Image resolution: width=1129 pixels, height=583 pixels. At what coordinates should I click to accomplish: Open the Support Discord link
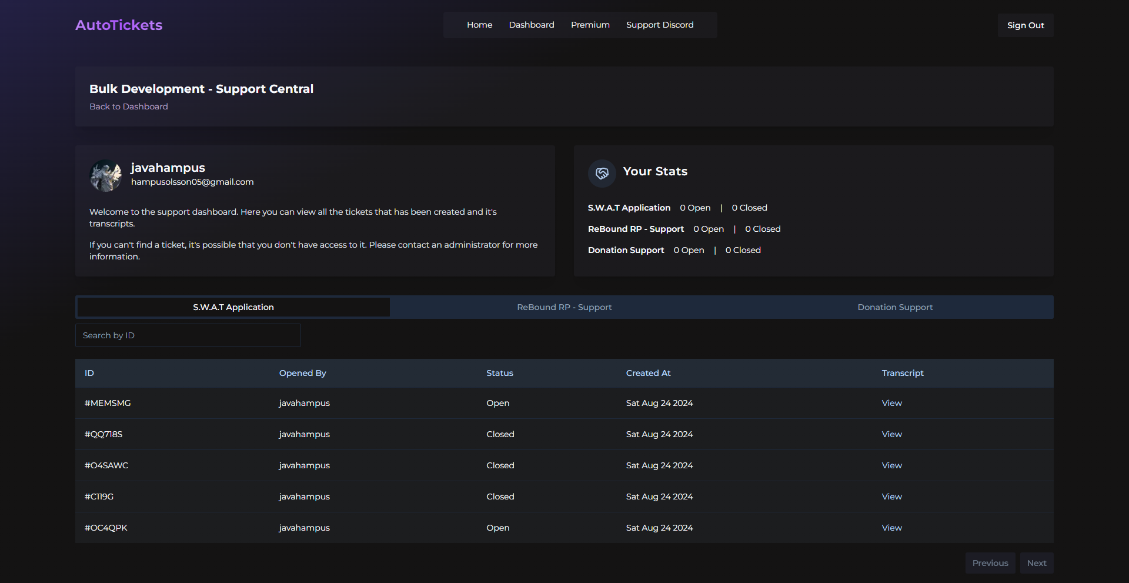pos(659,25)
